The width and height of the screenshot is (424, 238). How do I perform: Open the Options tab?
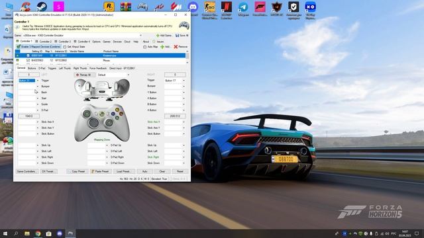pyautogui.click(x=96, y=42)
